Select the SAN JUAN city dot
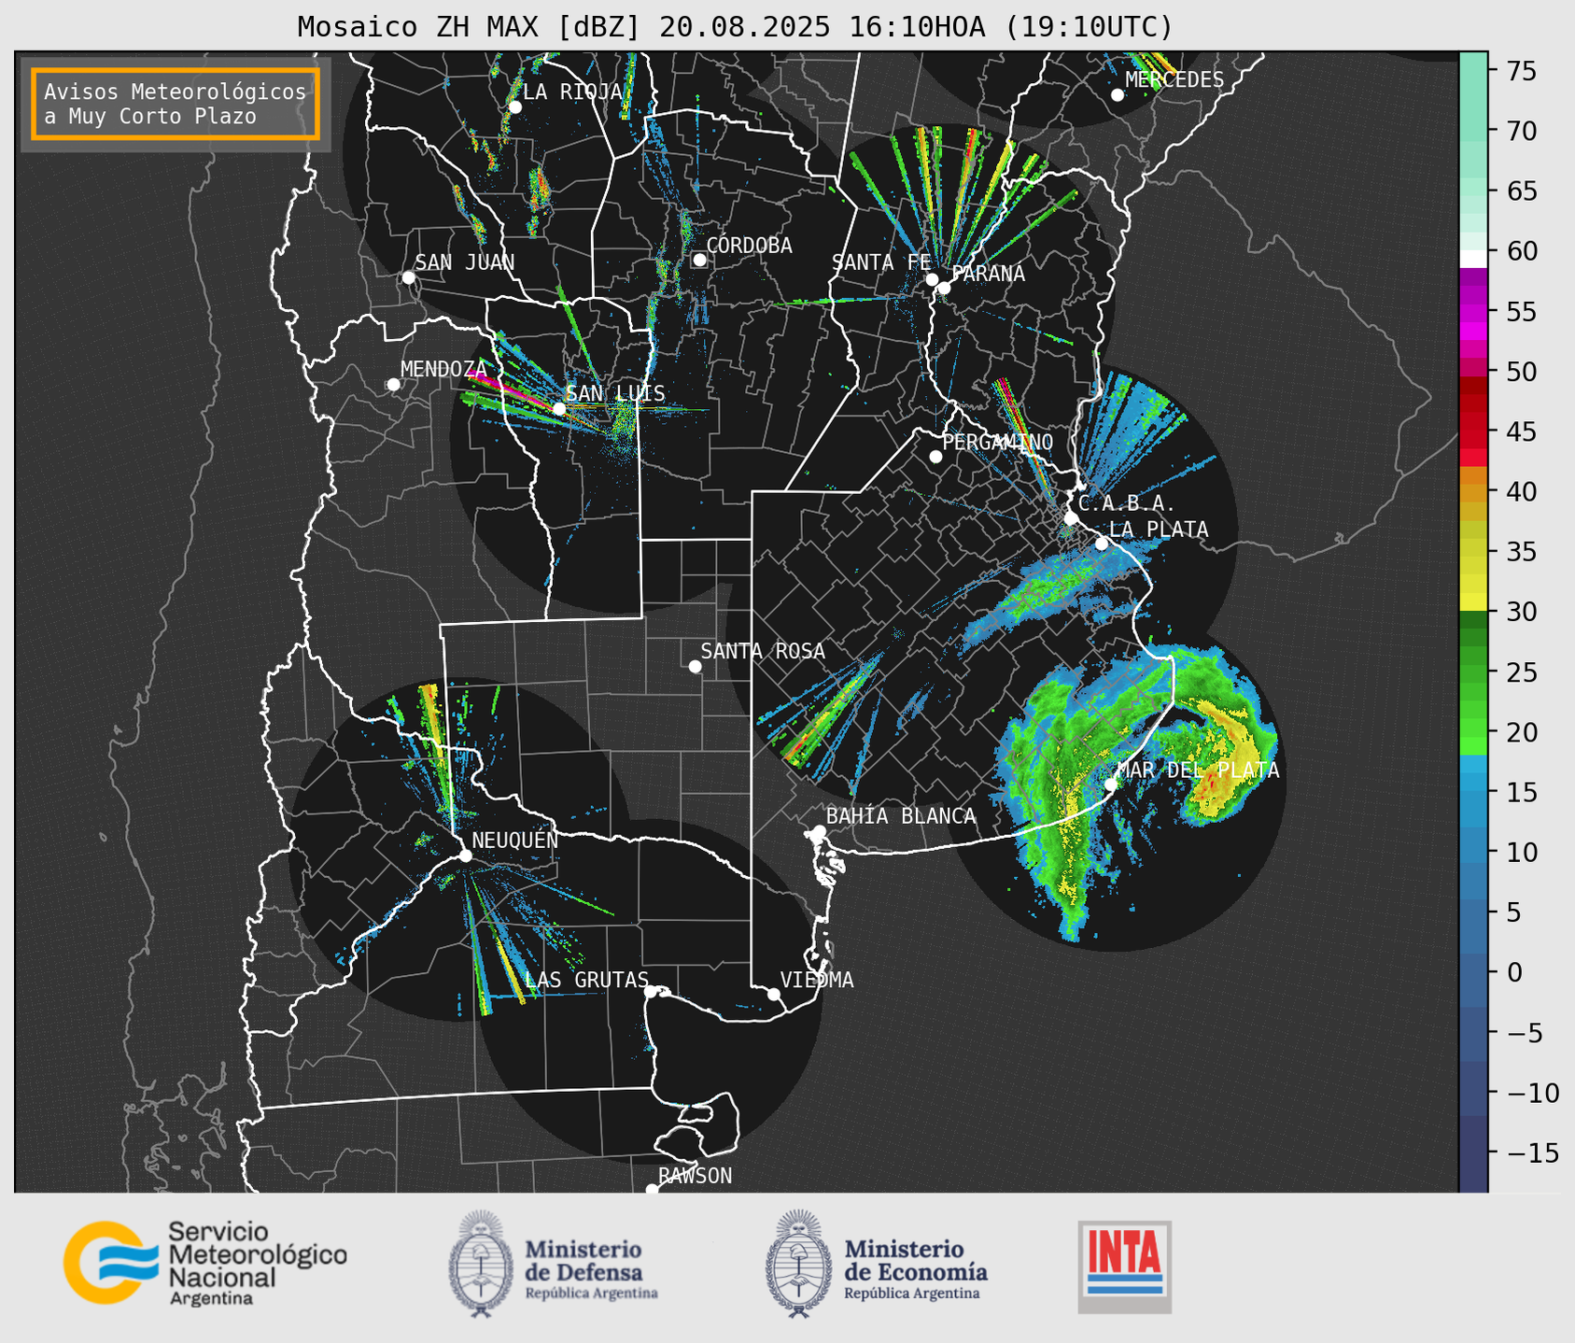1575x1343 pixels. [x=408, y=277]
